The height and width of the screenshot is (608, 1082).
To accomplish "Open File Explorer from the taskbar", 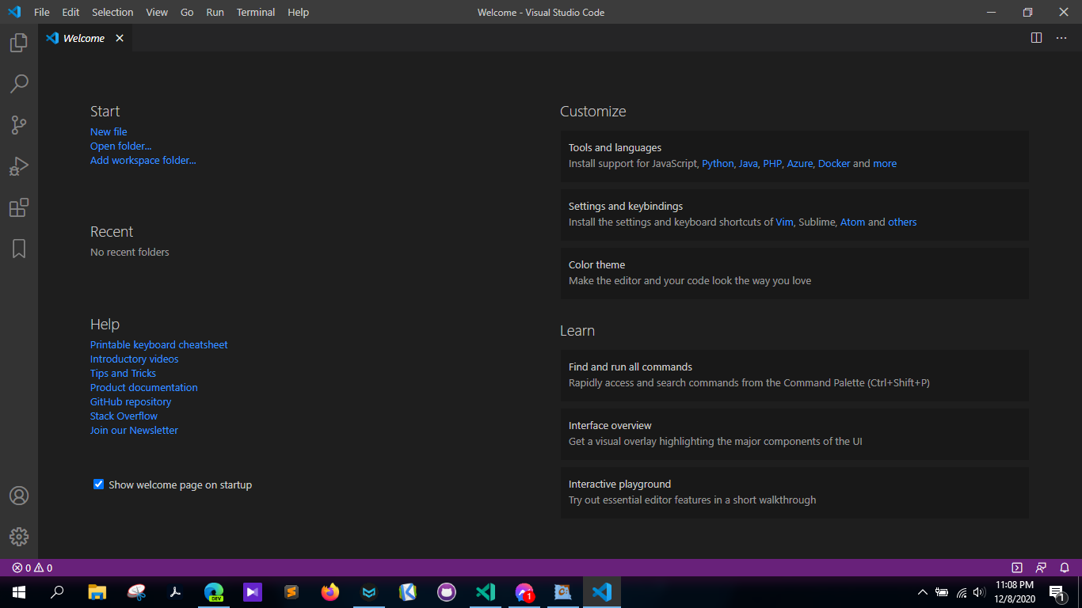I will 97,592.
